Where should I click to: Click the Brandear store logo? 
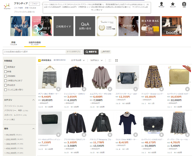point(7,6)
